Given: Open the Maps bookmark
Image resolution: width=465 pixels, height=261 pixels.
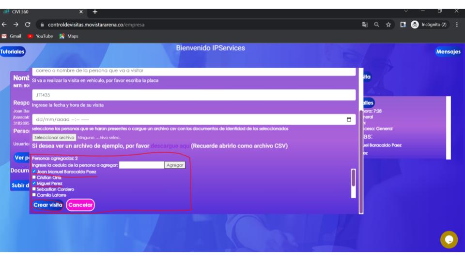Looking at the screenshot, I should point(68,36).
